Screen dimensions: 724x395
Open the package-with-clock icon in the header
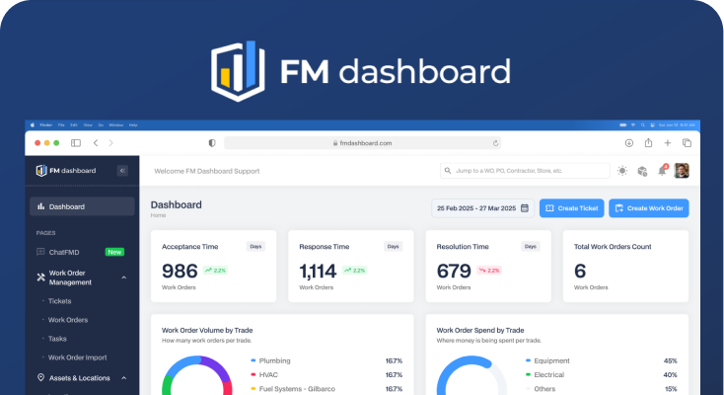click(642, 171)
